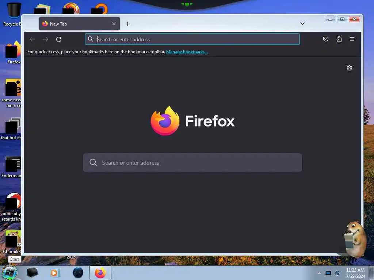Viewport: 374px width, 280px height.
Task: Open the Manage bookmarks link
Action: click(187, 52)
